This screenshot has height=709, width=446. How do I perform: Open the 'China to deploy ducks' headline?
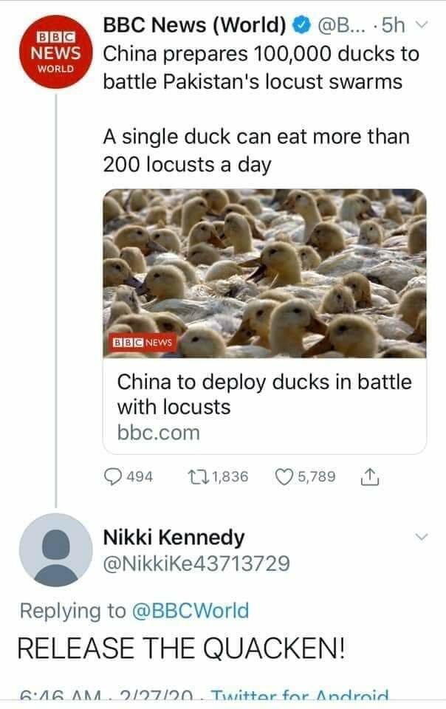coord(264,394)
